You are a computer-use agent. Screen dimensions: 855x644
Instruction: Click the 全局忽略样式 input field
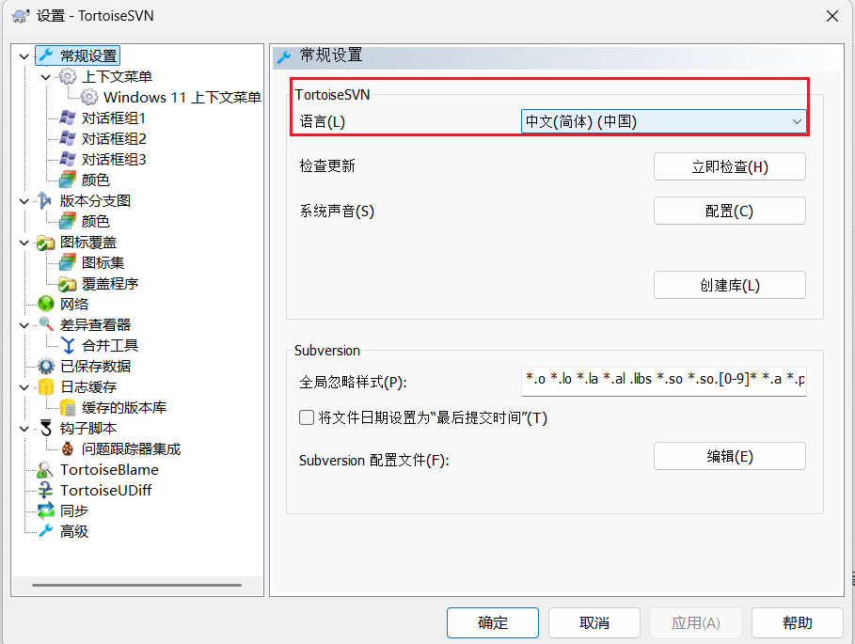tap(664, 382)
